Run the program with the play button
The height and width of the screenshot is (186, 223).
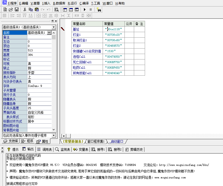tap(85, 10)
